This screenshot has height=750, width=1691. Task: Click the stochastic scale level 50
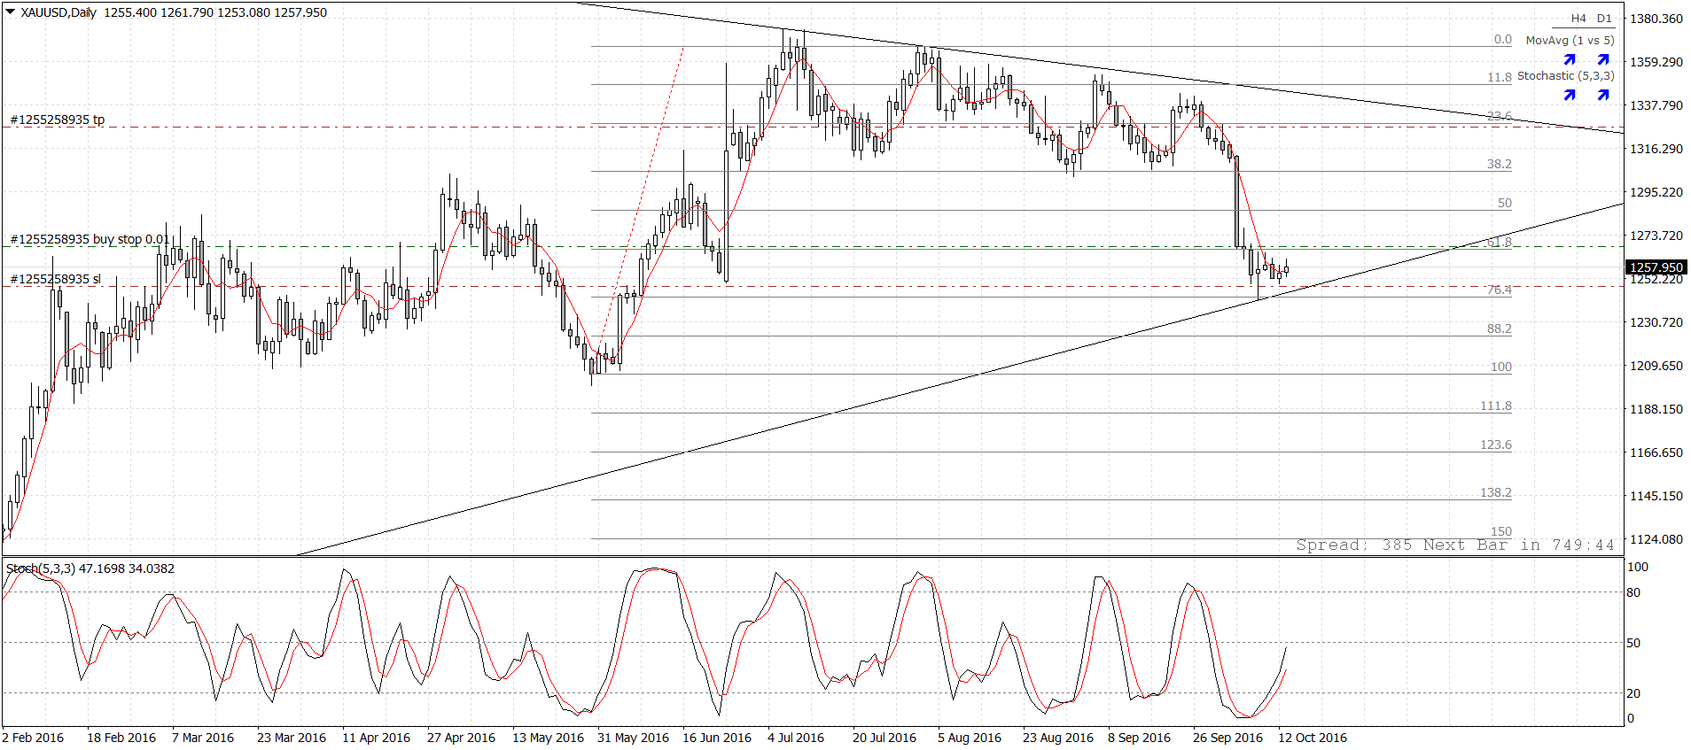1633,643
